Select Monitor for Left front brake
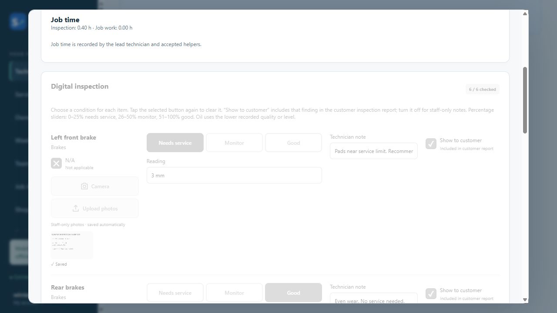This screenshot has height=313, width=557. (234, 143)
